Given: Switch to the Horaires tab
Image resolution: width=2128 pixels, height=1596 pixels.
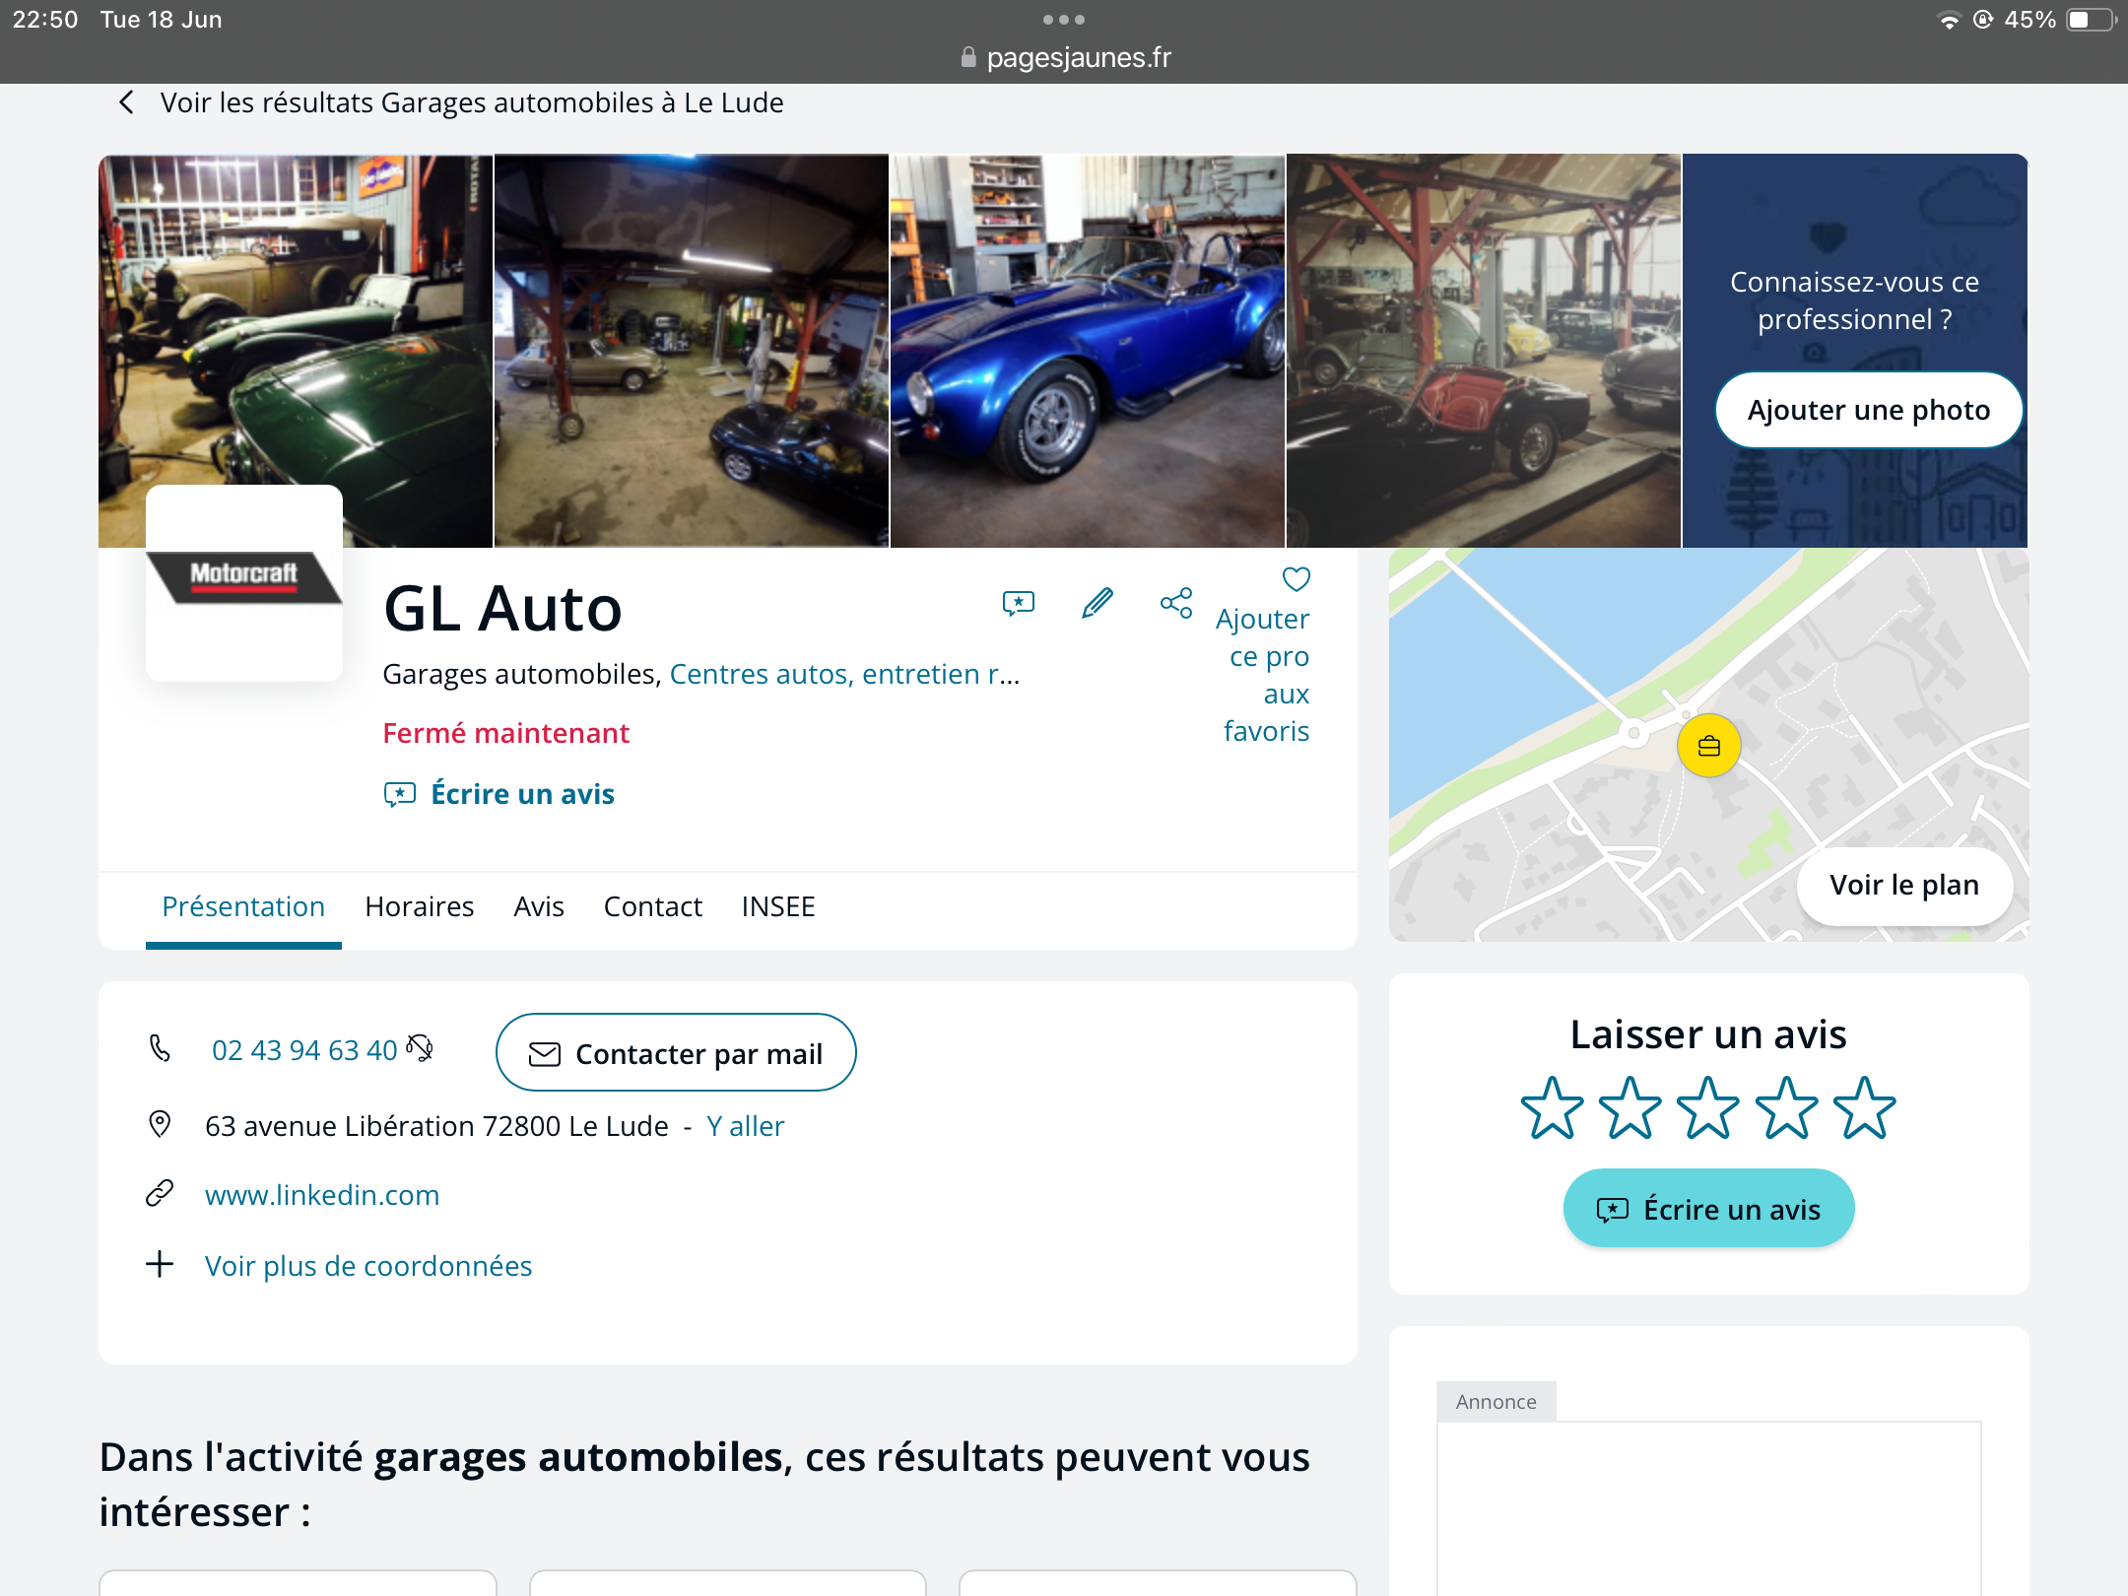Looking at the screenshot, I should coord(419,906).
